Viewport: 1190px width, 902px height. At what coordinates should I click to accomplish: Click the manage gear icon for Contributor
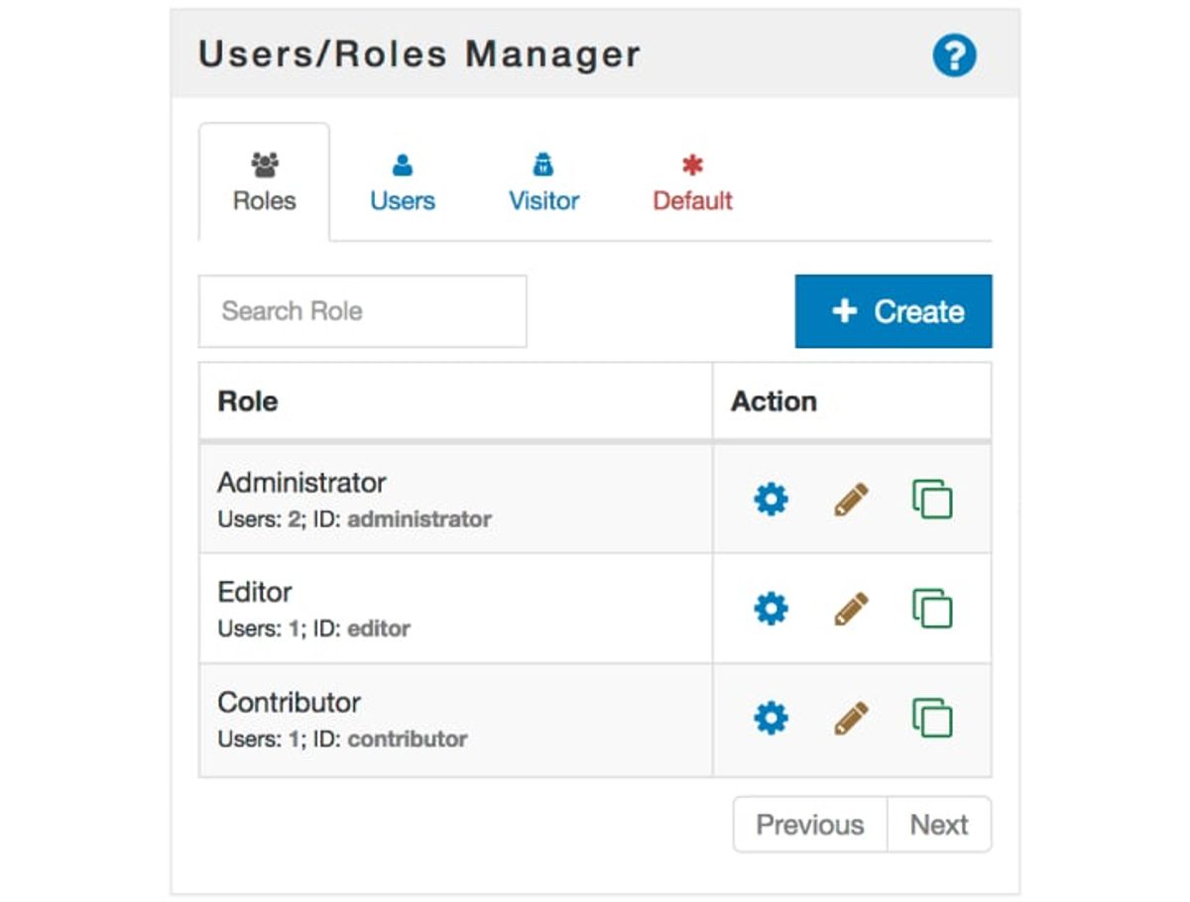tap(771, 717)
